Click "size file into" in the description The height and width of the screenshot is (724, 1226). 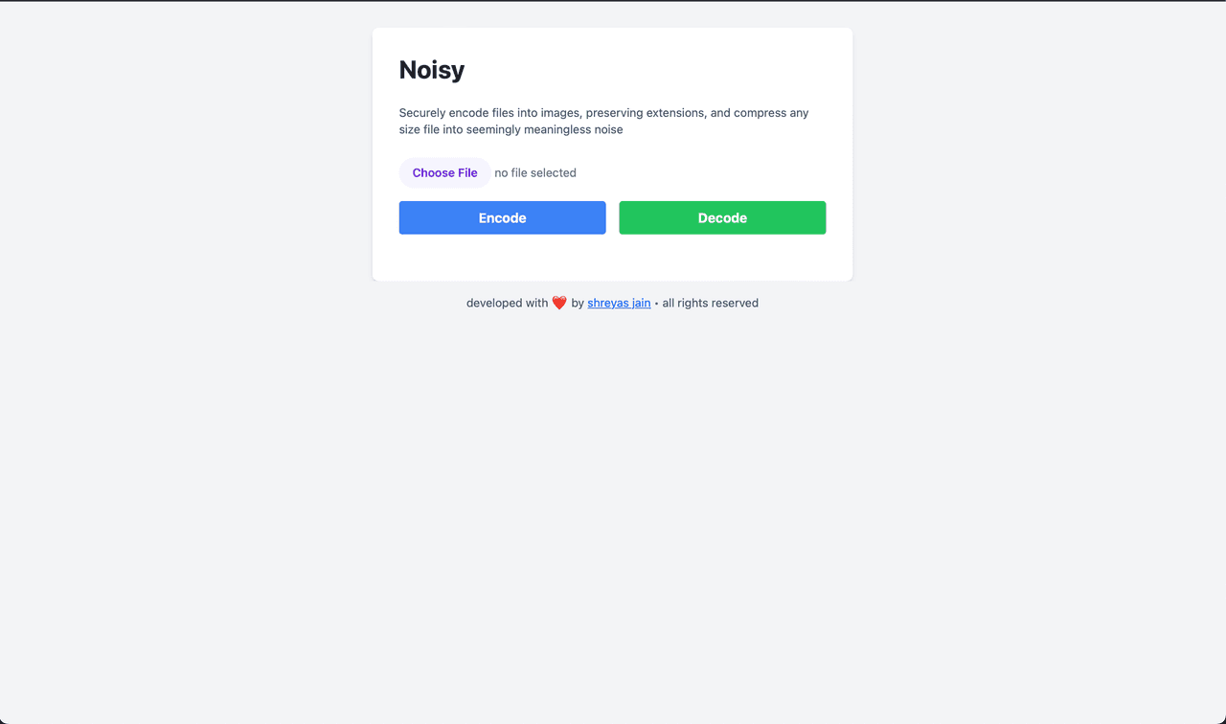pos(431,129)
